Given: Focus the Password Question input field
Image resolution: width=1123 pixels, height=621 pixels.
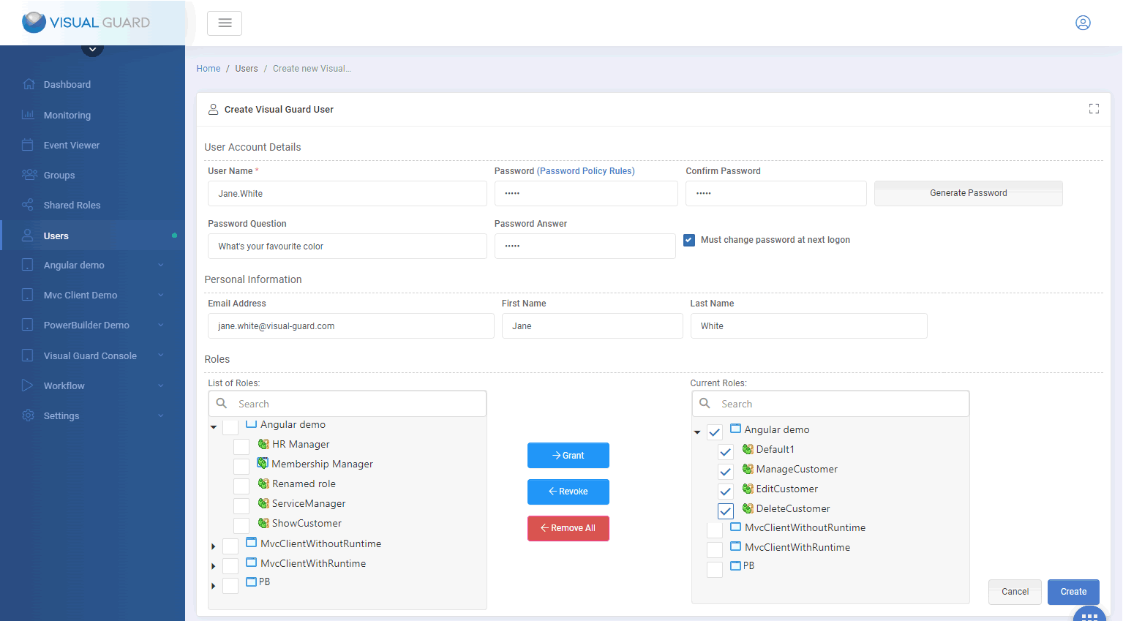Looking at the screenshot, I should click(x=348, y=246).
